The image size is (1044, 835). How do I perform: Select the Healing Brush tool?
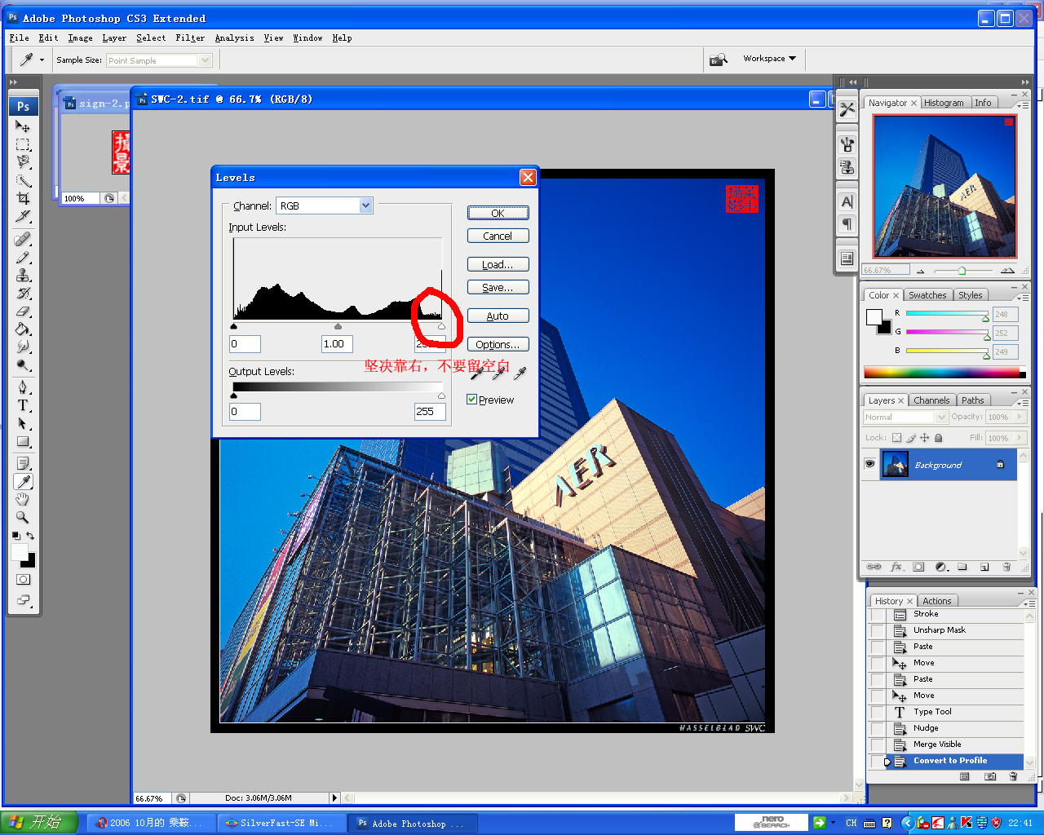tap(23, 239)
